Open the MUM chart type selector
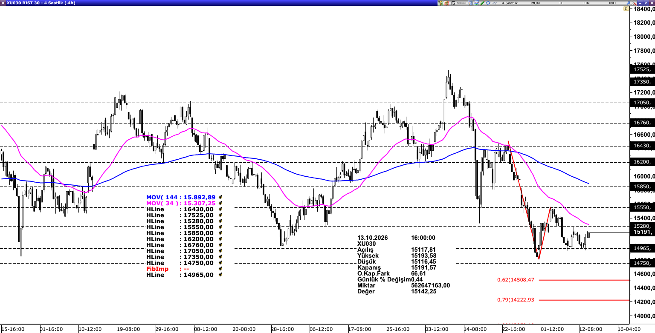 pos(536,3)
